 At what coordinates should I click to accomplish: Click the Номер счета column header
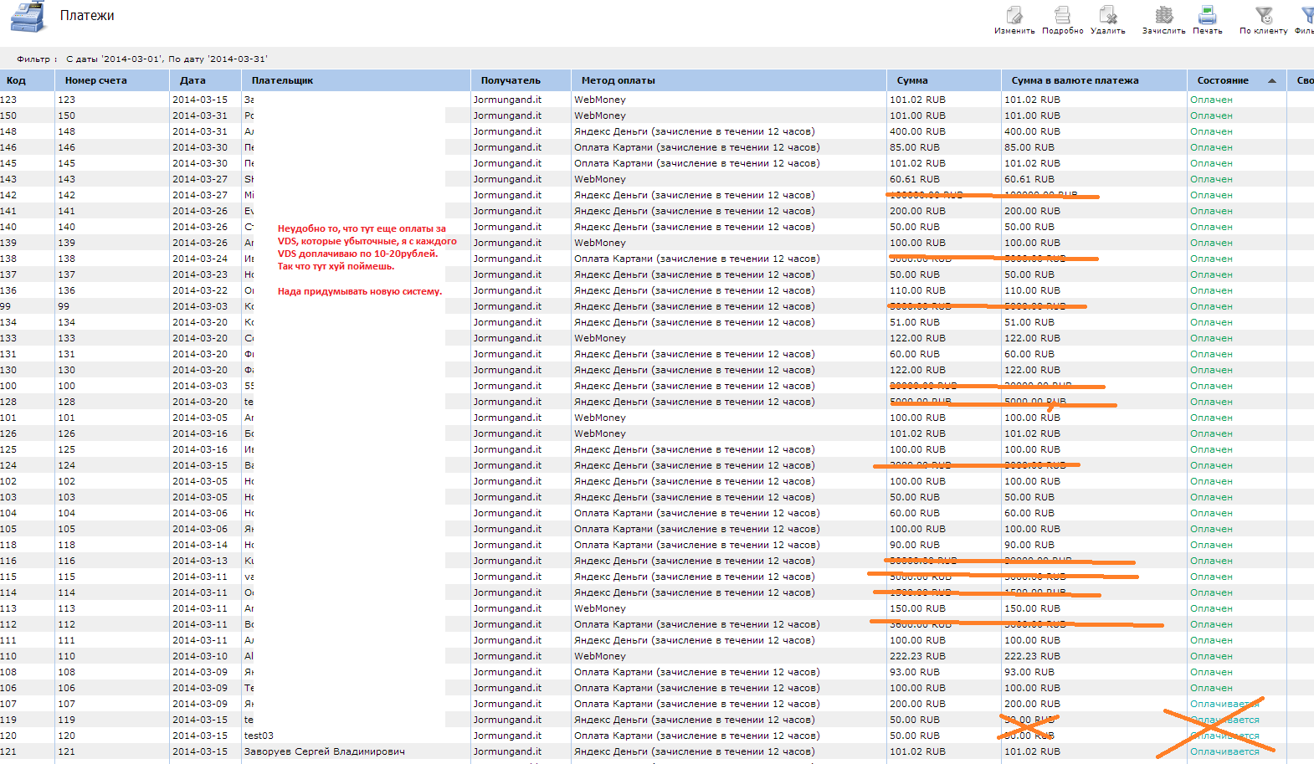[x=96, y=81]
